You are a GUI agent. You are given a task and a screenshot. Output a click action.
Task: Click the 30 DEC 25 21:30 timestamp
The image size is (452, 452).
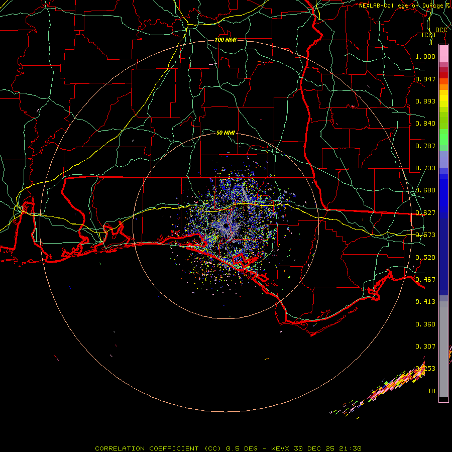[x=327, y=448]
